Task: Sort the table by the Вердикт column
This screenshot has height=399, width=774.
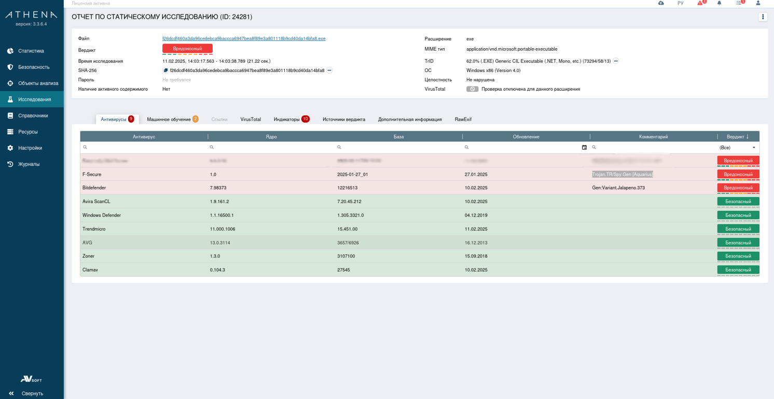Action: click(738, 137)
